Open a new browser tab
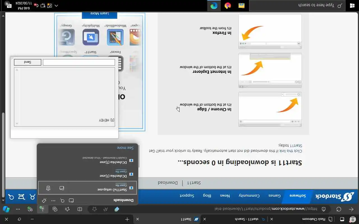Screen dimensions: 359x224 tap(127, 219)
